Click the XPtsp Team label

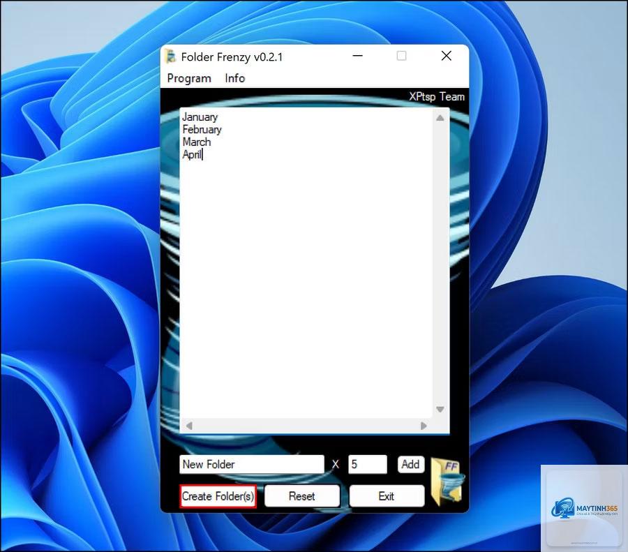pos(437,96)
